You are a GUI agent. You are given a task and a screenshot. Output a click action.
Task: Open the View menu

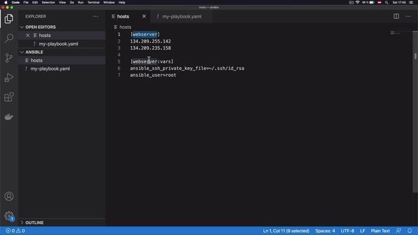pyautogui.click(x=62, y=3)
